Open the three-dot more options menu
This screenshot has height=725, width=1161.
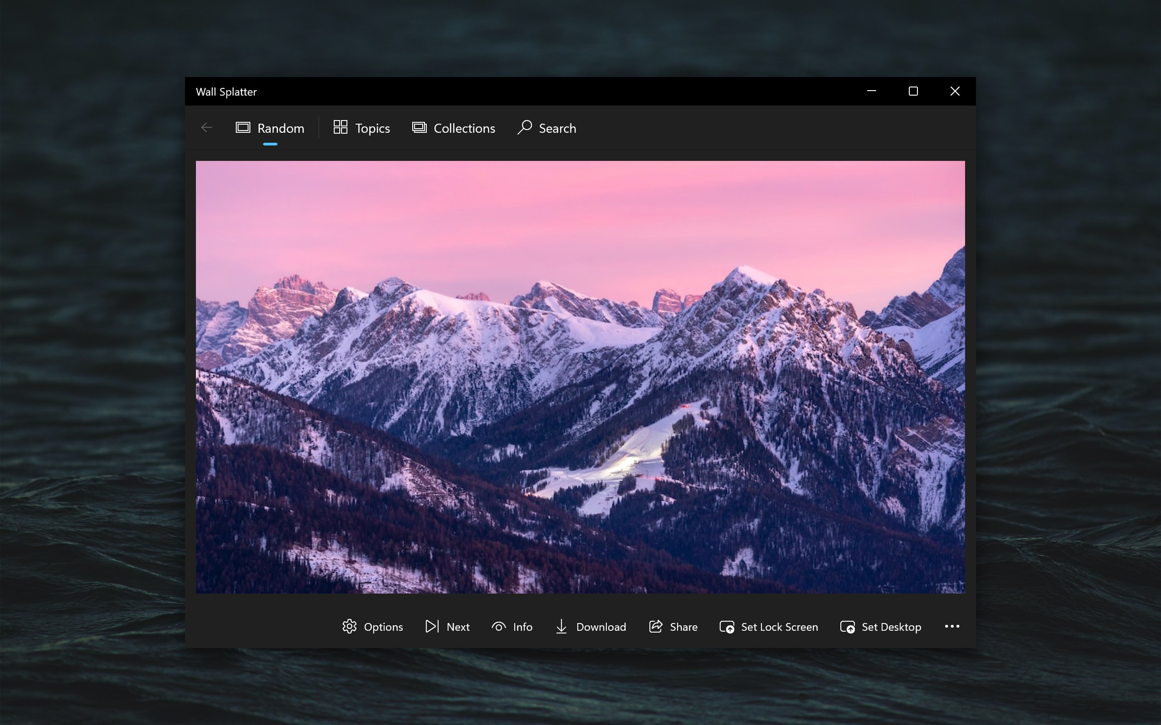point(952,626)
